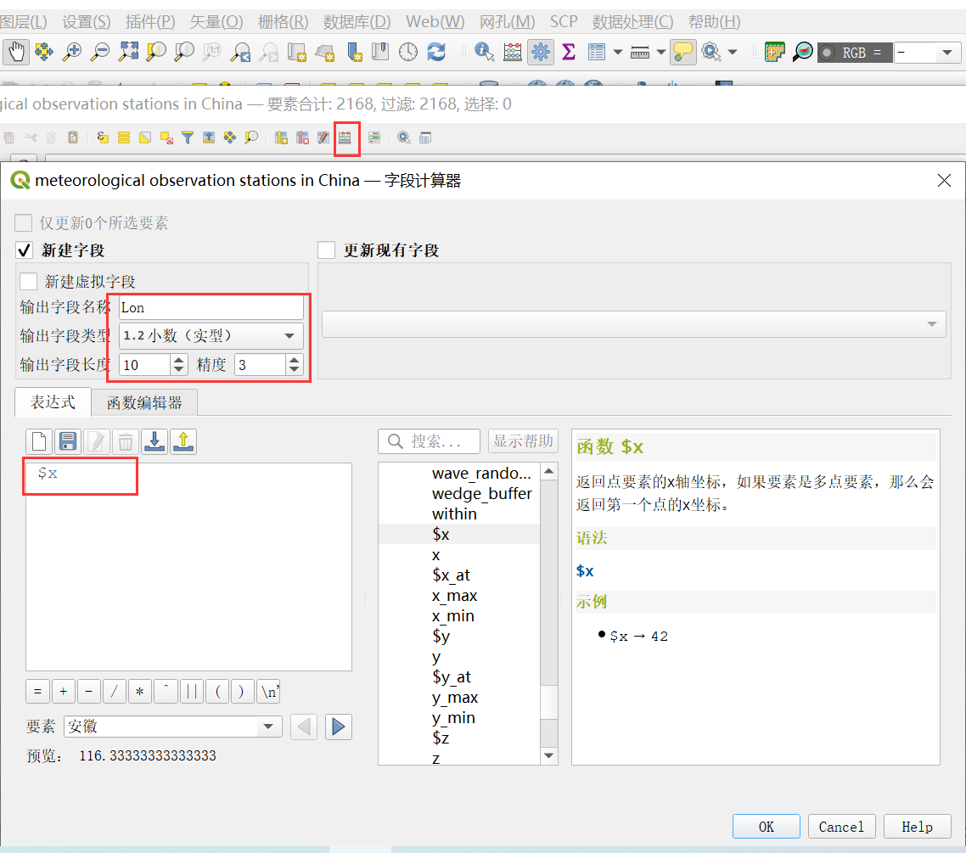This screenshot has width=966, height=853.
Task: Increase the 输出字段长度 value with up arrow
Action: tap(178, 360)
